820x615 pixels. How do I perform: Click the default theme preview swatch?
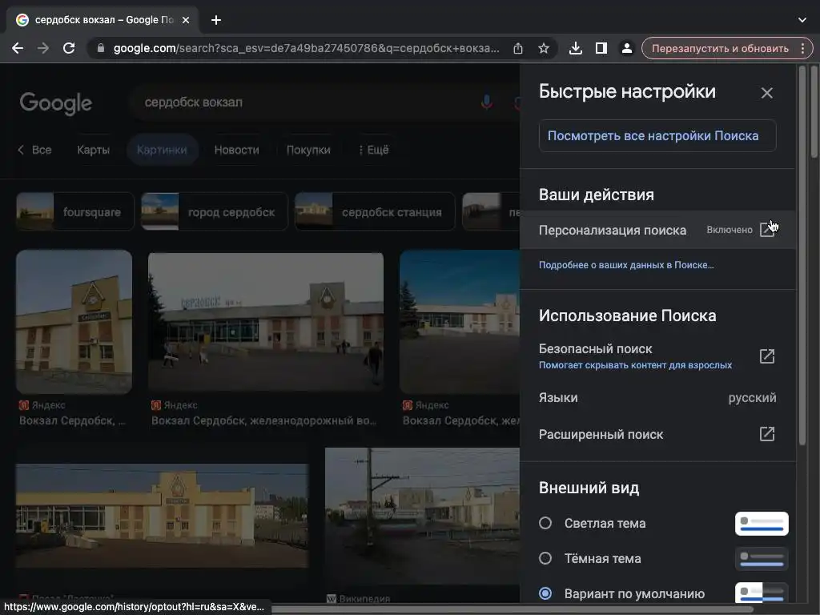762,593
